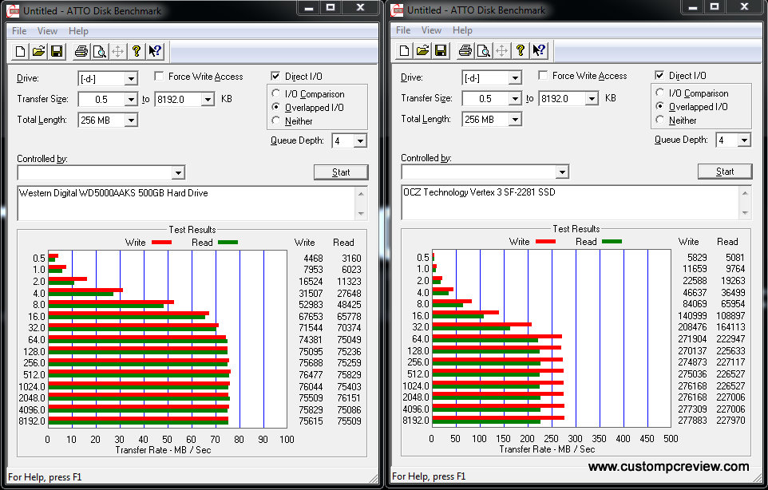The width and height of the screenshot is (768, 490).
Task: Click read value 75509 for 8192.0 row, left results
Action: (x=349, y=421)
